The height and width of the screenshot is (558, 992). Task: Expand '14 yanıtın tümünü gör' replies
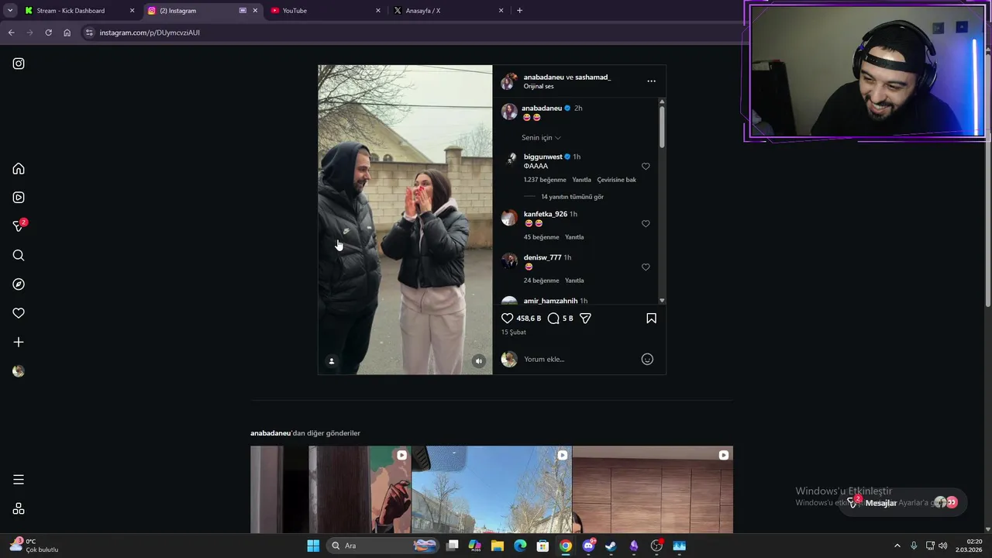tap(572, 197)
